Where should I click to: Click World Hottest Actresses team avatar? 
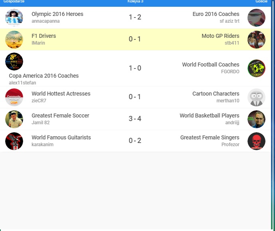tap(14, 97)
